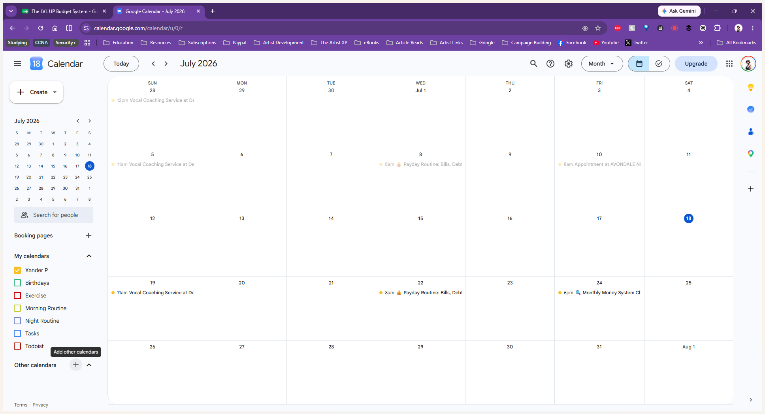Click Ask Gemini button
Image resolution: width=765 pixels, height=414 pixels.
click(x=679, y=11)
